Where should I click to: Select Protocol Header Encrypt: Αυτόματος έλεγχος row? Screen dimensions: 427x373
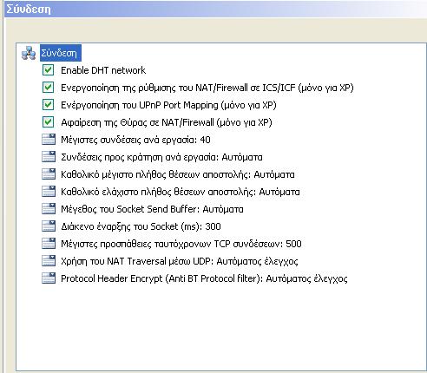[204, 278]
